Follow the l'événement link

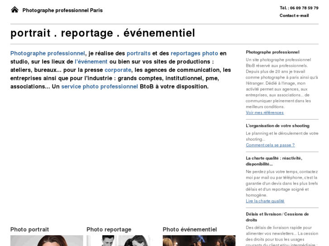click(x=91, y=61)
